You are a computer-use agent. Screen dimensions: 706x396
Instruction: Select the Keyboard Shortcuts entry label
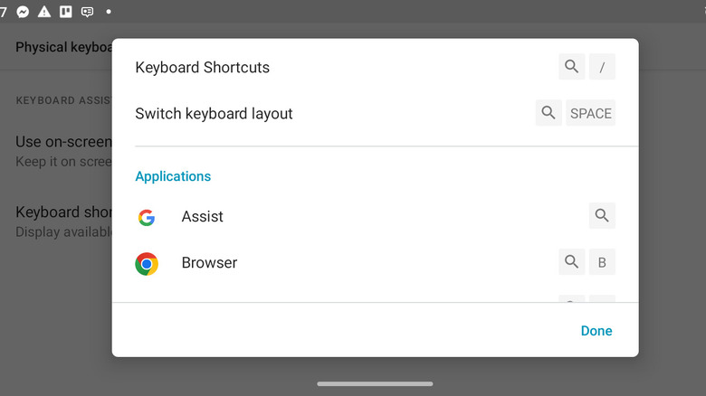point(202,67)
